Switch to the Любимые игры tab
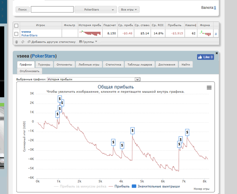 (x=89, y=65)
